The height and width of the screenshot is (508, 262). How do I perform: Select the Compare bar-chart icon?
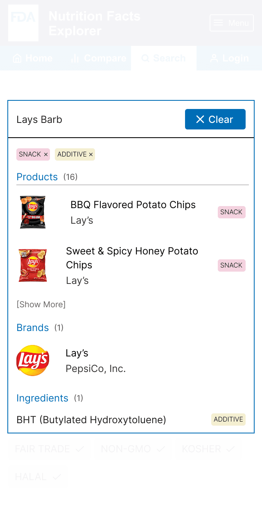pos(75,58)
